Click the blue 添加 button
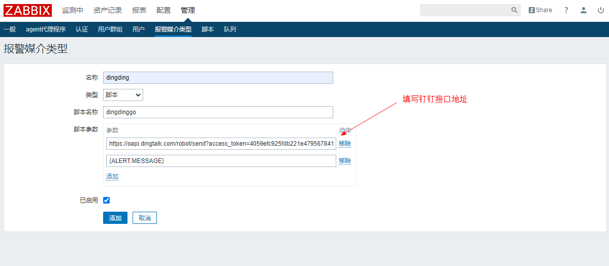The image size is (609, 266). coord(115,218)
